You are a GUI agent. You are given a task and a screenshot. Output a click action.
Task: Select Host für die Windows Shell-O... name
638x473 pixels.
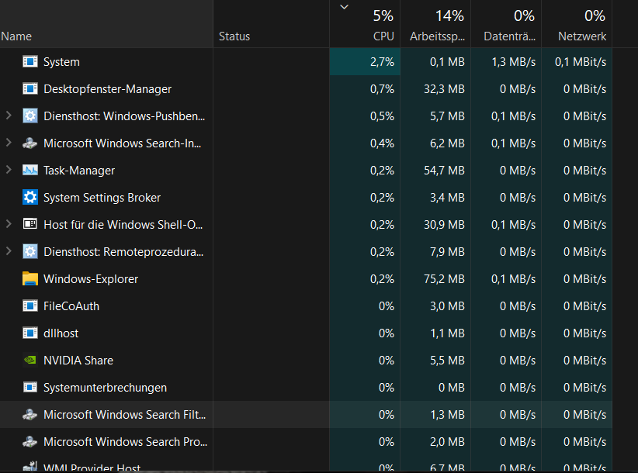pos(123,224)
